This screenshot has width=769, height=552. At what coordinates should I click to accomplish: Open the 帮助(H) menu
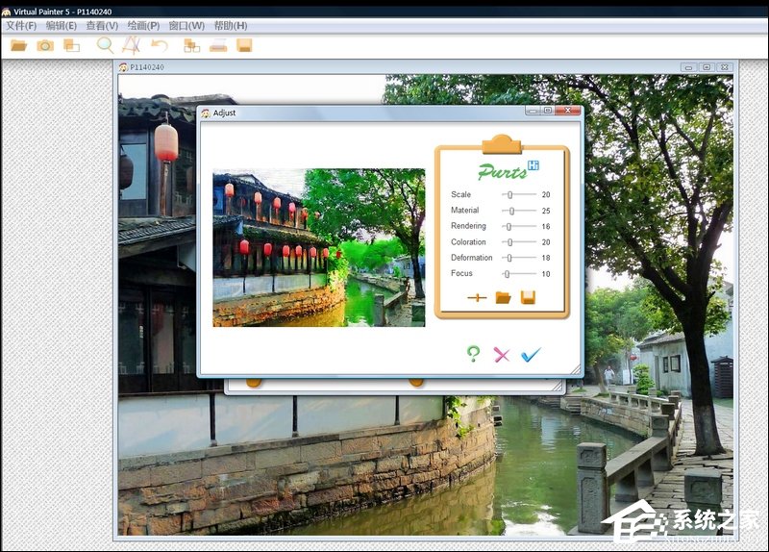coord(230,25)
